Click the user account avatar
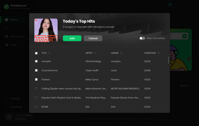199x126 pixels. tap(9, 117)
